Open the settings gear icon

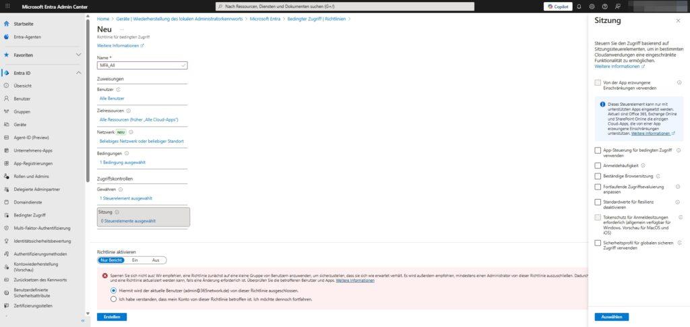pyautogui.click(x=592, y=7)
